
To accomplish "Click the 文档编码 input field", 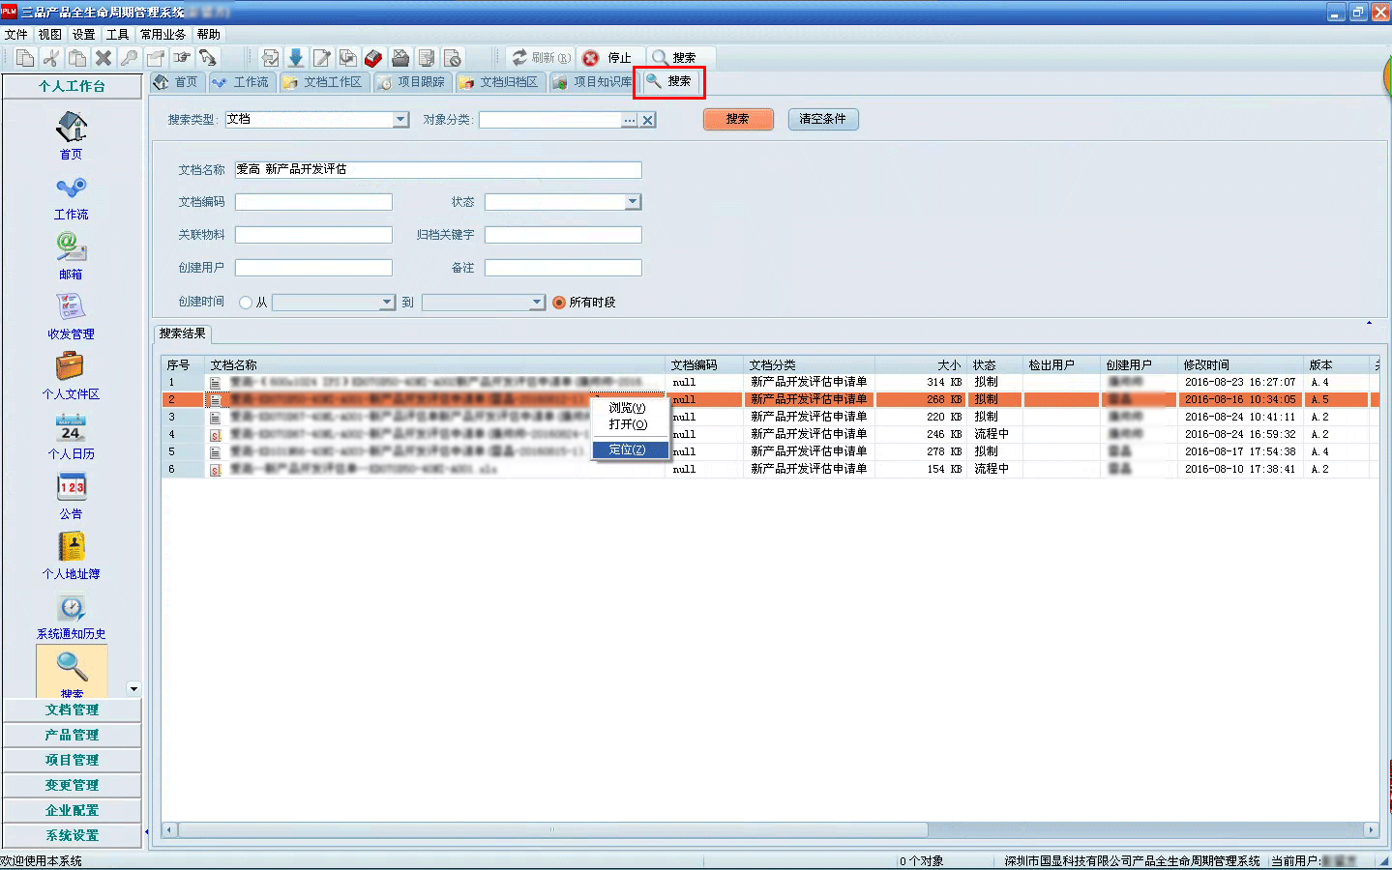I will tap(313, 202).
